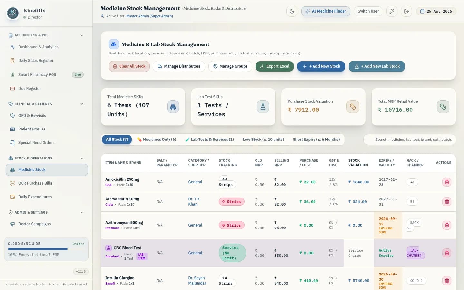This screenshot has height=290, width=464.
Task: Filter by Short Expiry tab
Action: point(316,140)
